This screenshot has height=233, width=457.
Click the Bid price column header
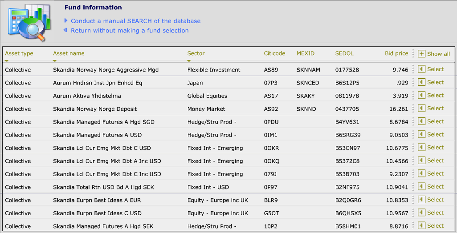pos(396,53)
